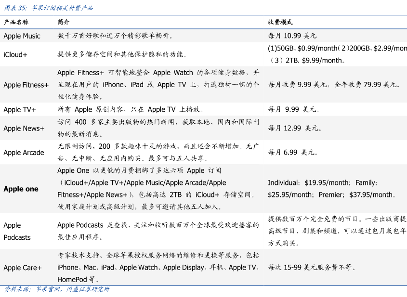Select the iCloud+ product name cell
This screenshot has height=297, width=407.
click(15, 54)
